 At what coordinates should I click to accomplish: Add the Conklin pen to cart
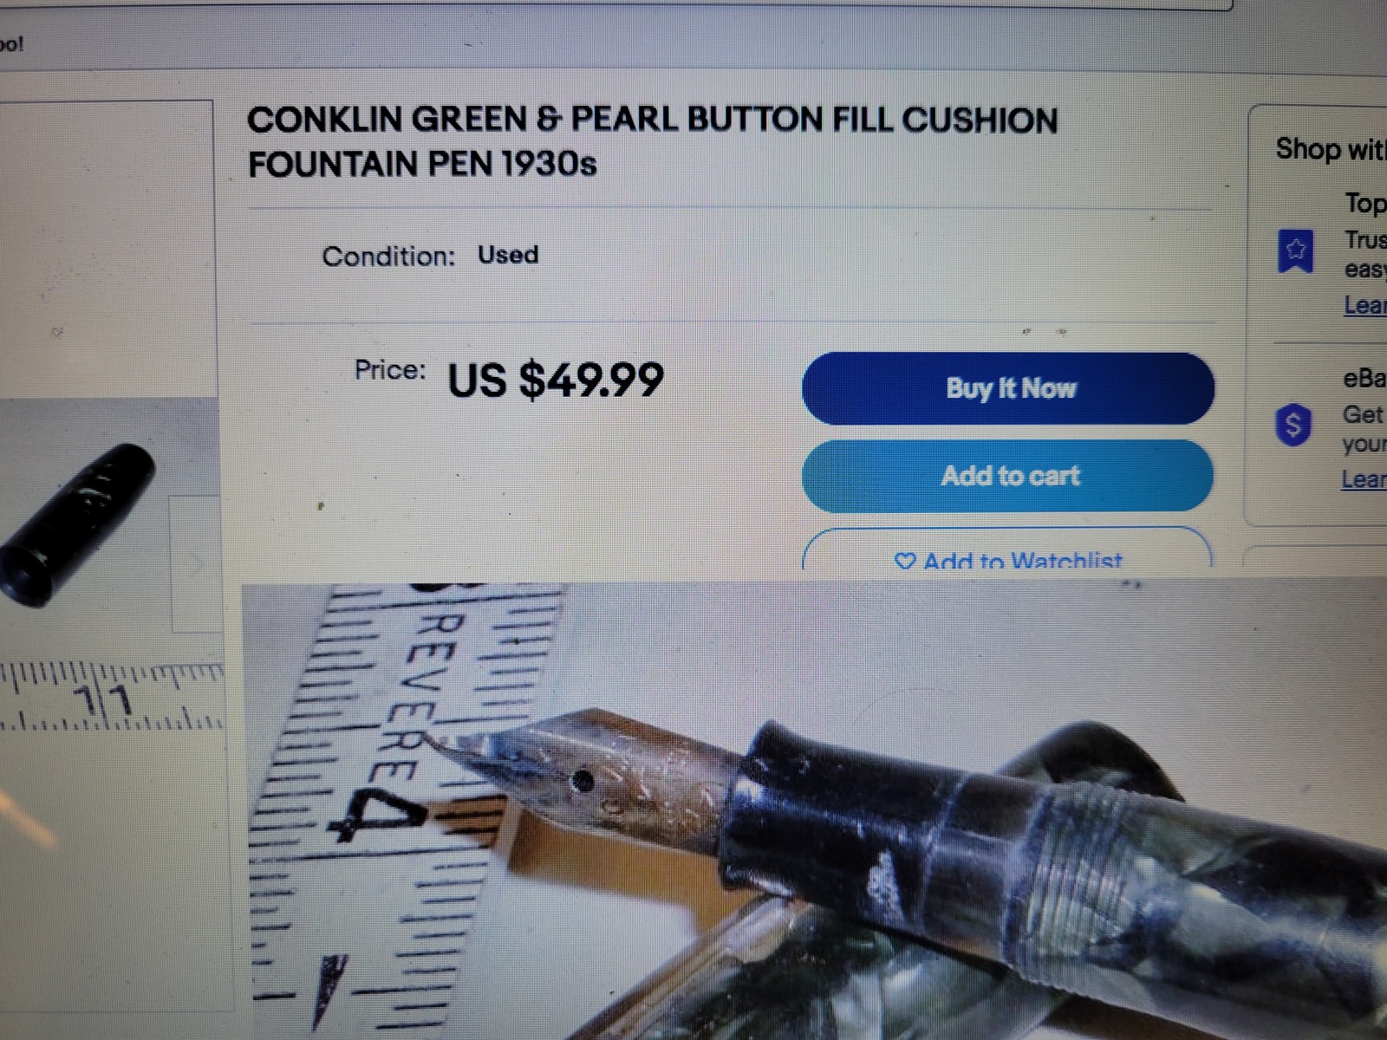coord(1008,476)
